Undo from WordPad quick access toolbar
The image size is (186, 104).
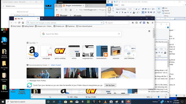[115, 2]
